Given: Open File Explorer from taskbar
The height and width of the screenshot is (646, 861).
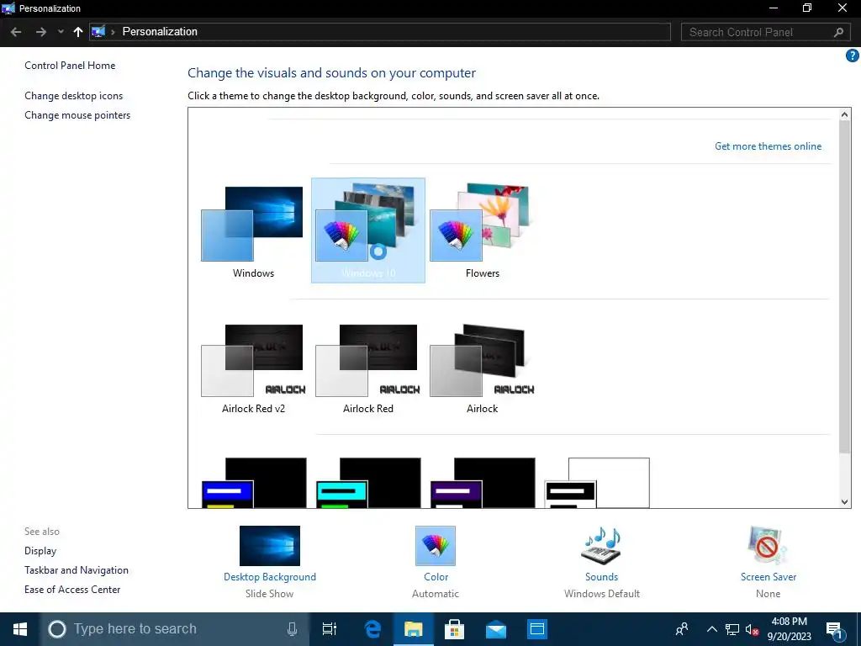Looking at the screenshot, I should tap(414, 629).
